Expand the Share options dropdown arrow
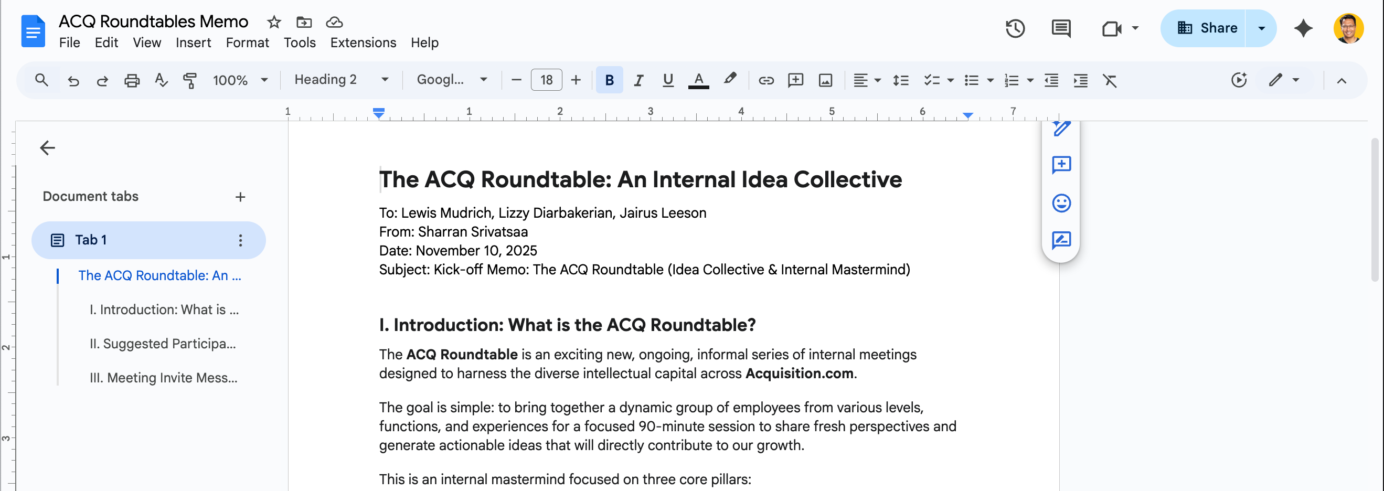The width and height of the screenshot is (1384, 491). [x=1261, y=28]
